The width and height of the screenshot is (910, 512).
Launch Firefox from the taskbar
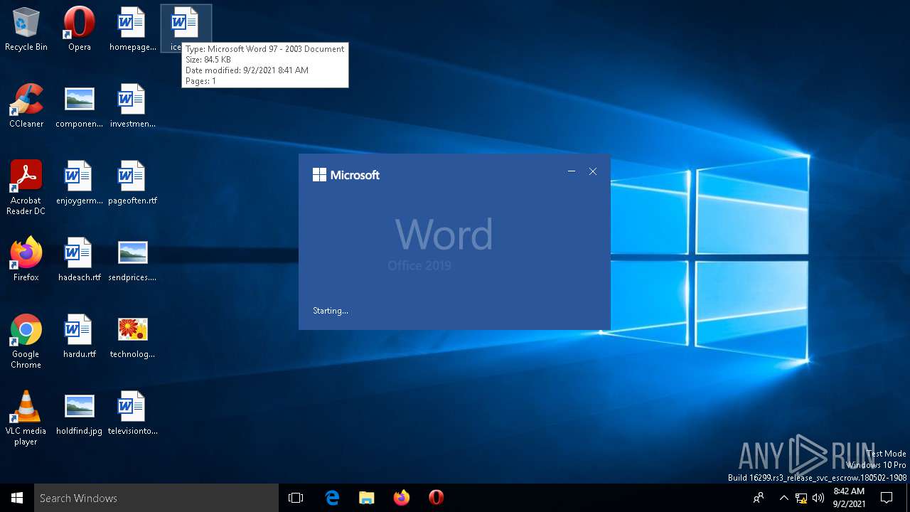401,498
